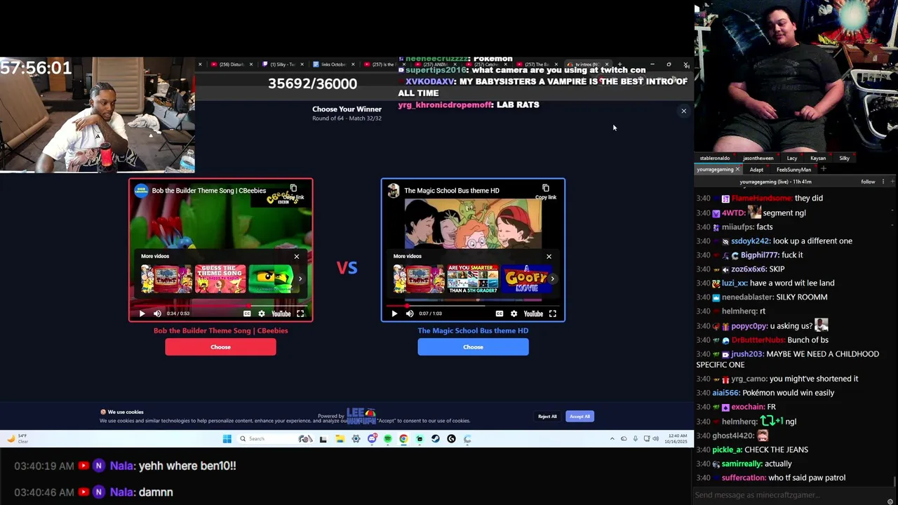Show next suggestions in Magic School Bus player

tap(553, 278)
